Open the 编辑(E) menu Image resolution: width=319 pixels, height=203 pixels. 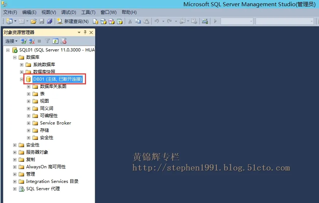pyautogui.click(x=29, y=12)
